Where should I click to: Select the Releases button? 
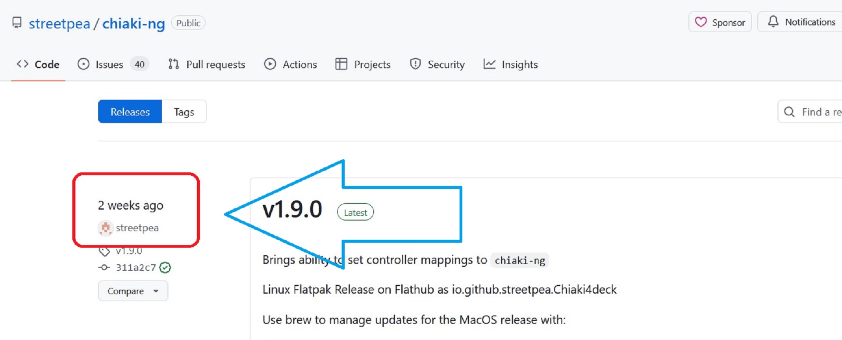[130, 112]
